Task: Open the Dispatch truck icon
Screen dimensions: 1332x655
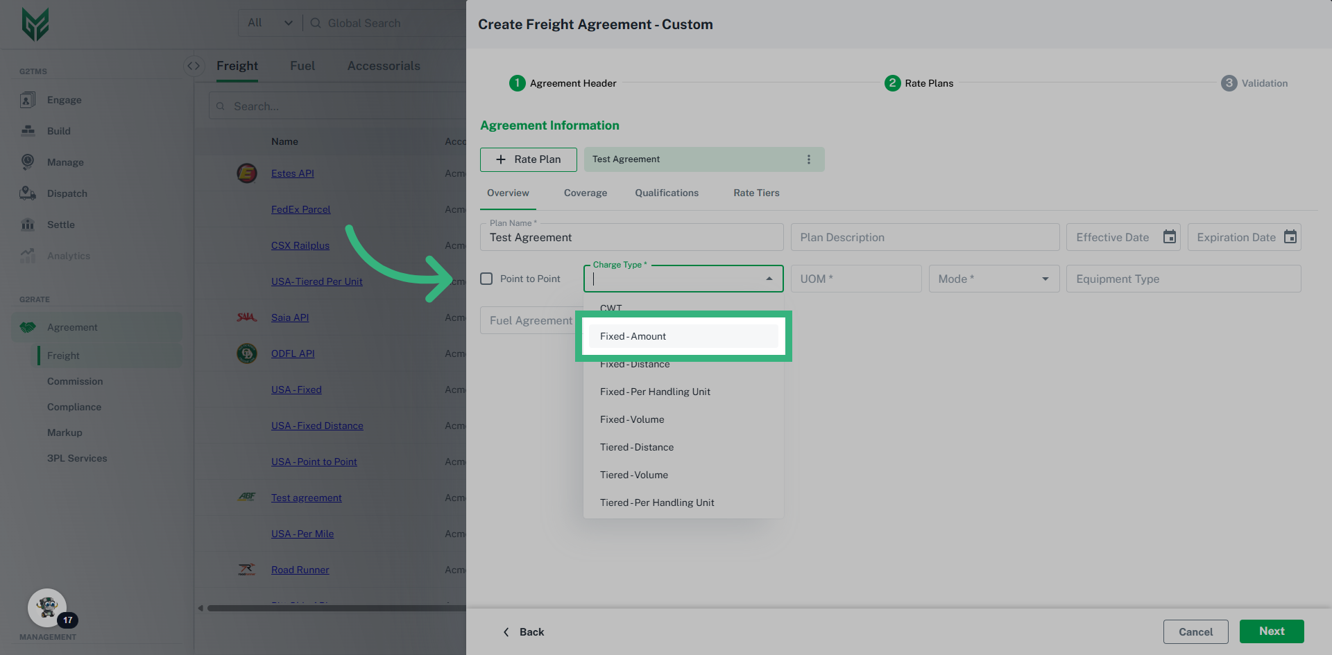Action: pyautogui.click(x=28, y=193)
